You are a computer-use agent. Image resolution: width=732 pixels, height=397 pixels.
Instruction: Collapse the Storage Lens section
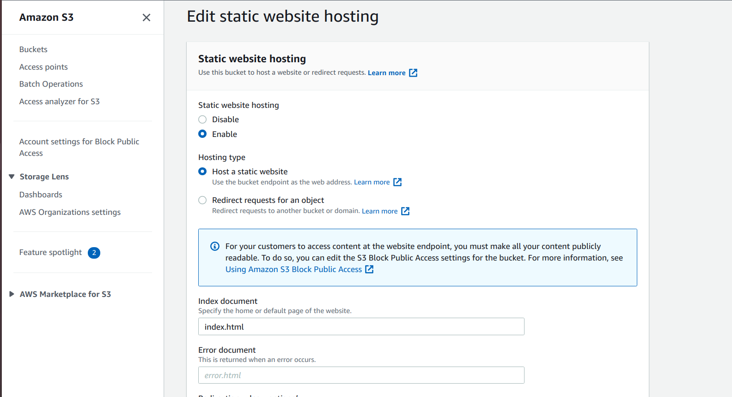tap(12, 177)
